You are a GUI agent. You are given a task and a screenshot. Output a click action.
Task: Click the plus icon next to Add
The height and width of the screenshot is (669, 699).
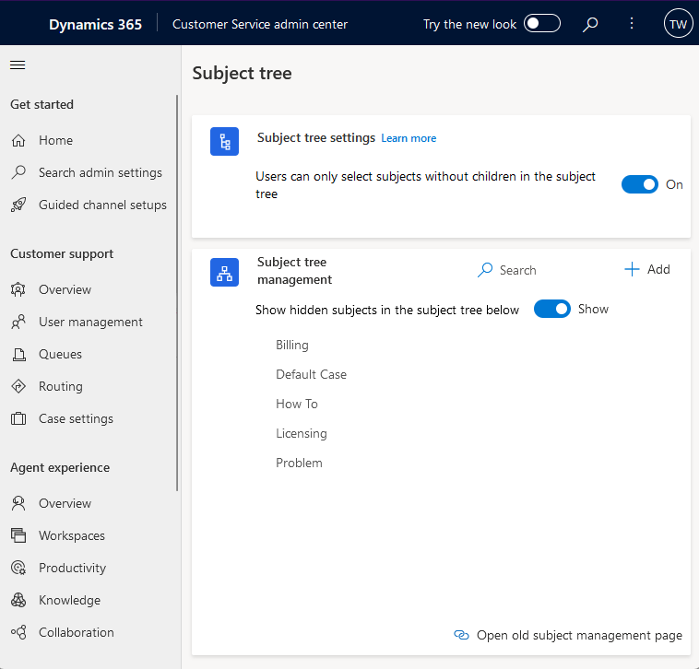coord(632,269)
